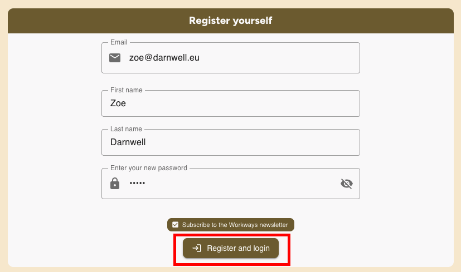Show password using the crossed-eye icon

(x=347, y=184)
